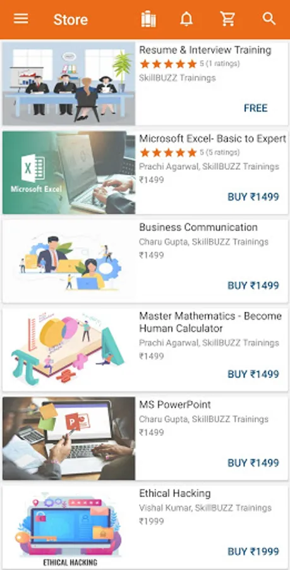The height and width of the screenshot is (570, 290).
Task: Open the hamburger navigation menu
Action: (x=21, y=19)
